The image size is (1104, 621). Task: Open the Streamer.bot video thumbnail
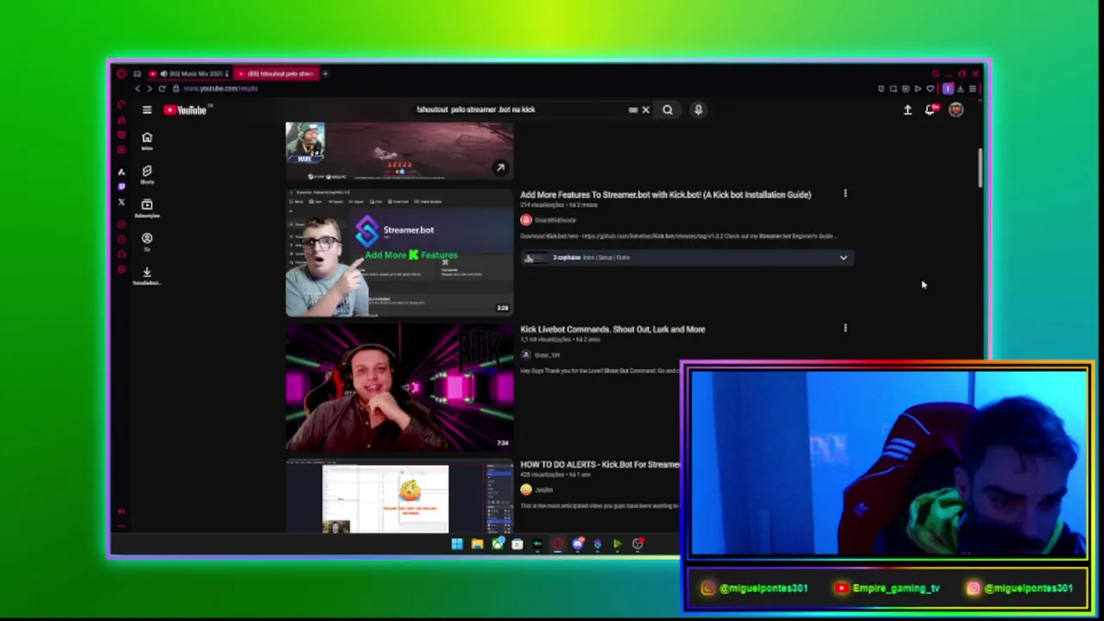tap(399, 253)
